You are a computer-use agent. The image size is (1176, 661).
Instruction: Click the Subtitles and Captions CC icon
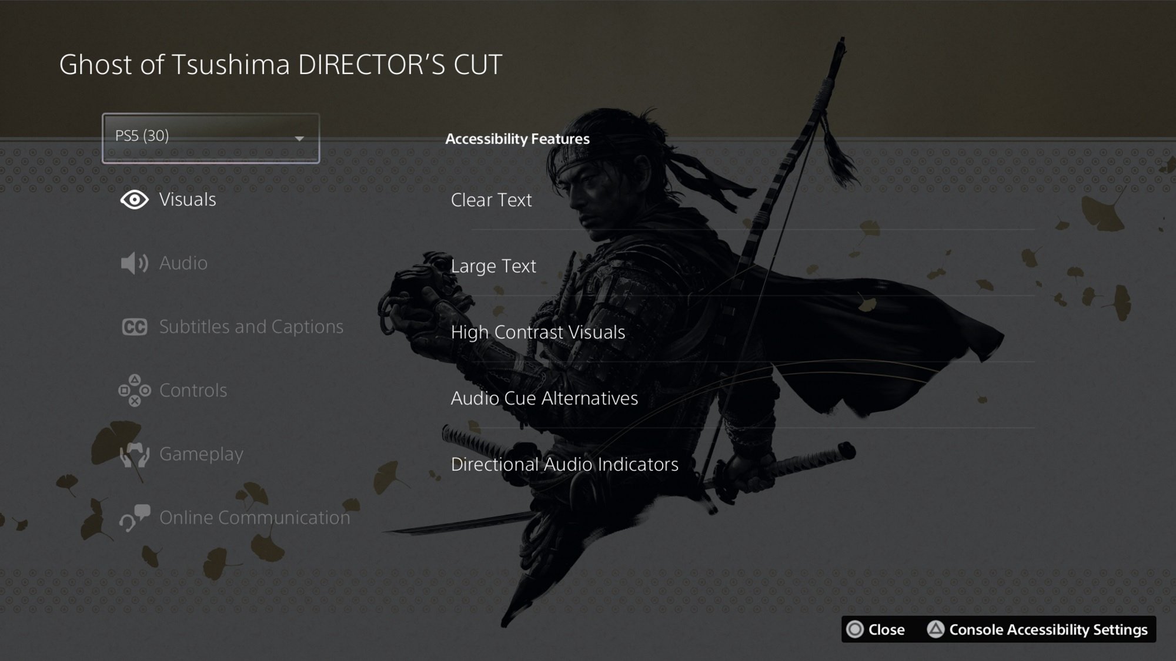click(x=133, y=326)
